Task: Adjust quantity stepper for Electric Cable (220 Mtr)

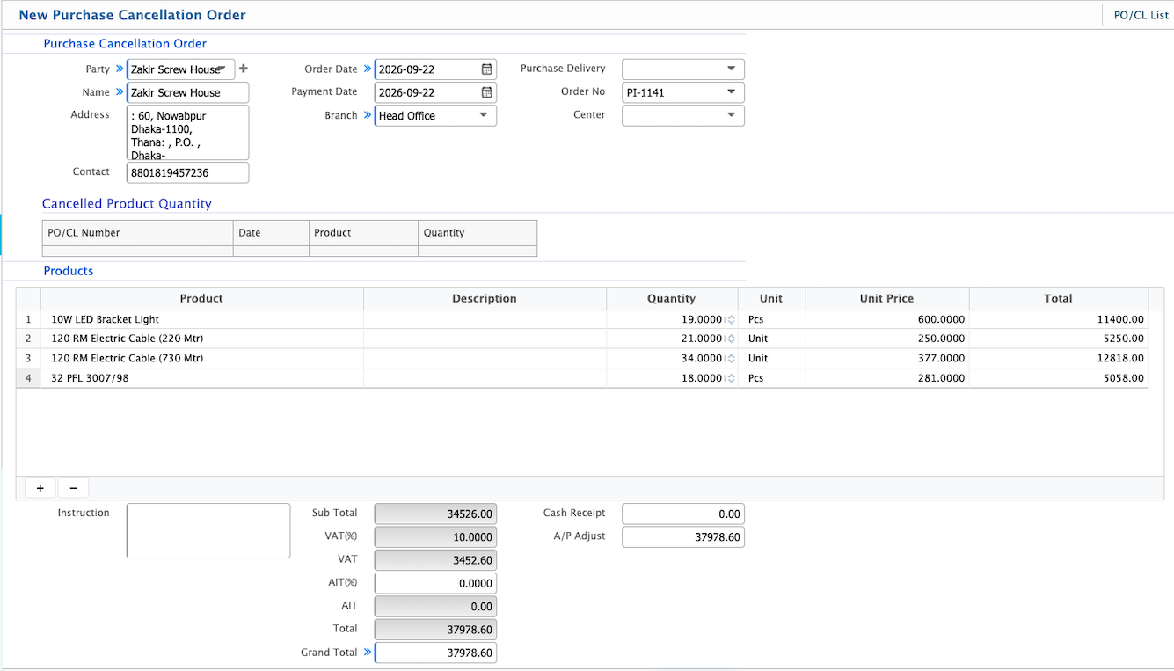Action: 731,339
